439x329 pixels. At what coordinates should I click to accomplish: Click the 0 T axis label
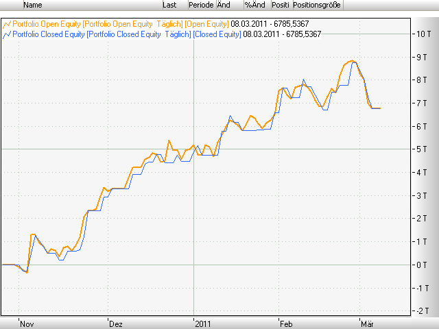click(422, 265)
